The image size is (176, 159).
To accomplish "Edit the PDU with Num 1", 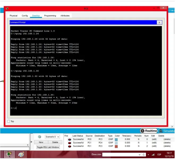I will [x=154, y=143].
